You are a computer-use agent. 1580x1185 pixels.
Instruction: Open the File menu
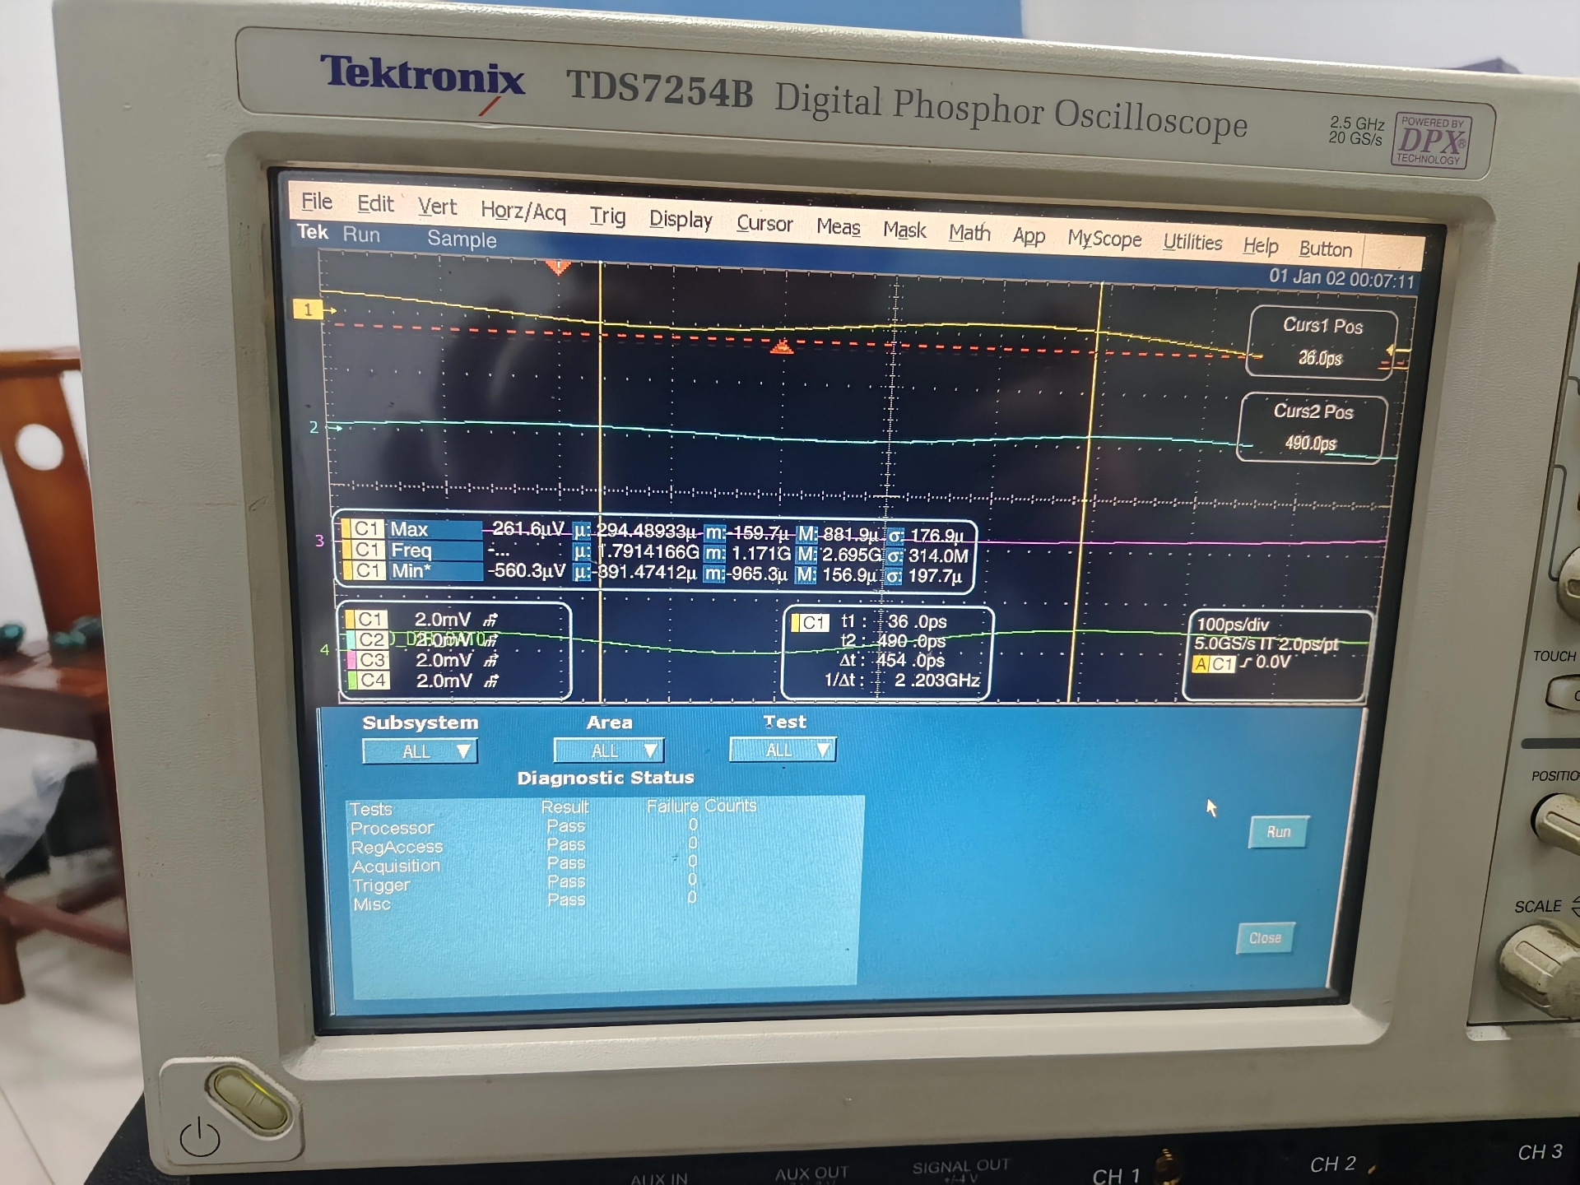click(x=317, y=201)
